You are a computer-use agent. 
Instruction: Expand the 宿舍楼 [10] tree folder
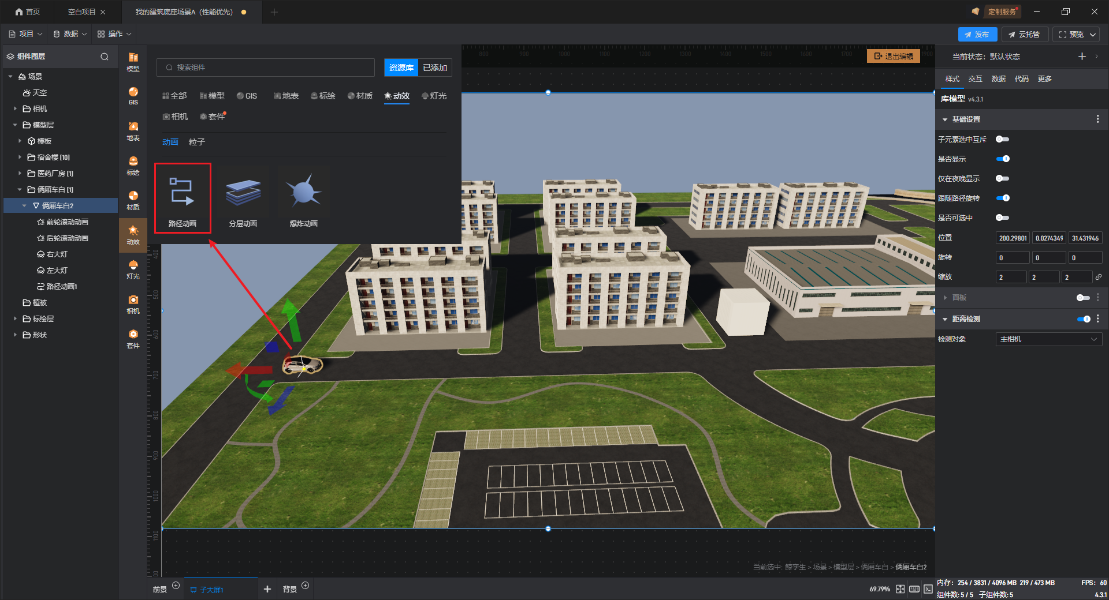[x=20, y=157]
